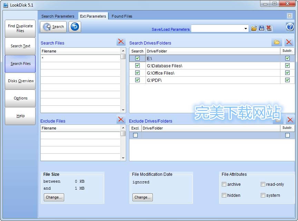Open Search Text in the sidebar
Image resolution: width=298 pixels, height=221 pixels.
[20, 46]
